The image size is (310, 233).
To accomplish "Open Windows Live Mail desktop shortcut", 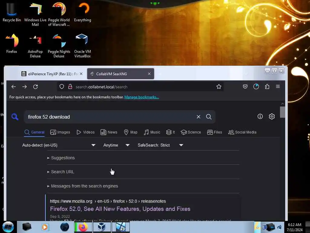I will point(35,14).
